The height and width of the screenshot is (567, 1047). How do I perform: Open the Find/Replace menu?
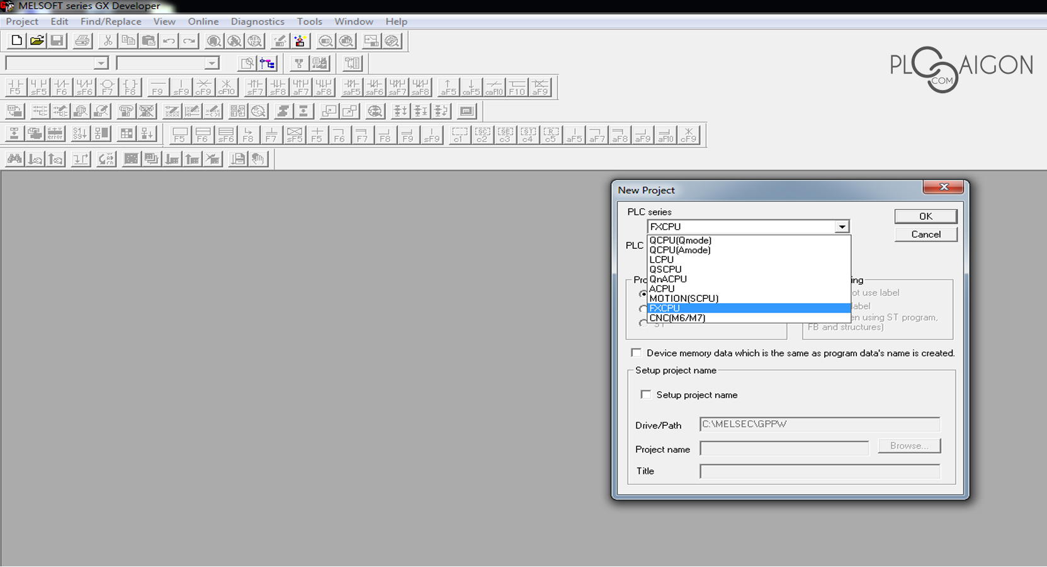click(111, 21)
